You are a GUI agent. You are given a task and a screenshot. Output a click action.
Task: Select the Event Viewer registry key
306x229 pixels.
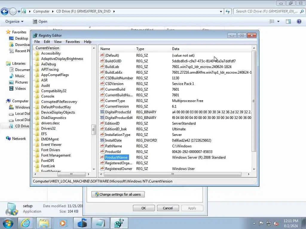tap(51, 145)
